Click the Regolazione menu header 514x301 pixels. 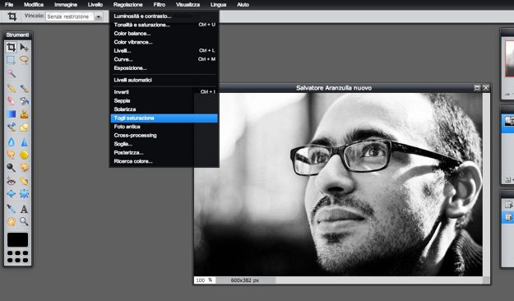[x=127, y=5]
